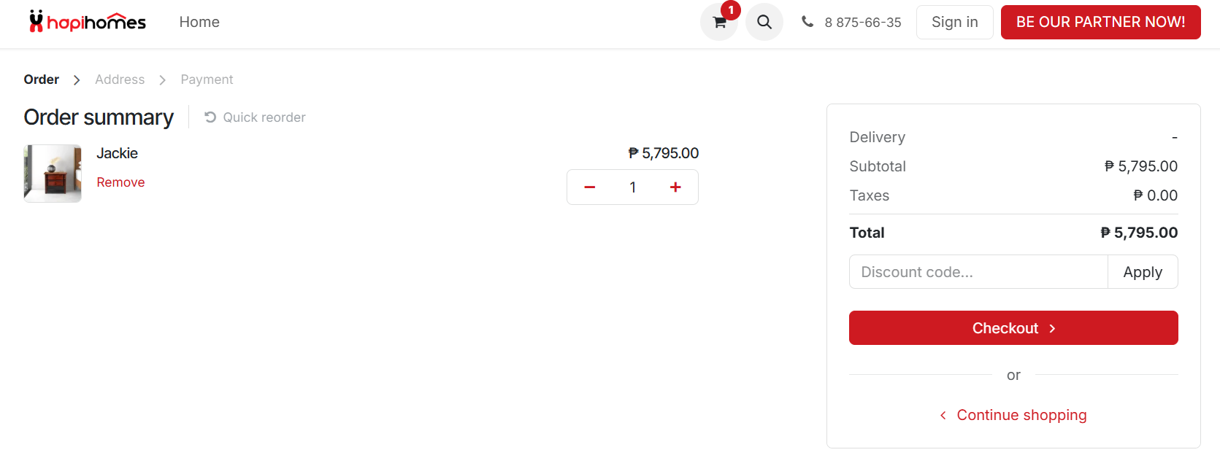Apply the discount code
Viewport: 1220px width, 474px height.
point(1142,272)
